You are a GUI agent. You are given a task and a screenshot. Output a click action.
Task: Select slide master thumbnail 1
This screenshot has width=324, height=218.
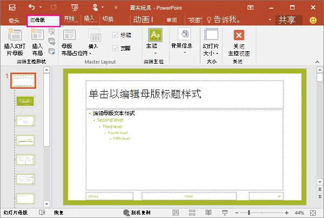23,81
